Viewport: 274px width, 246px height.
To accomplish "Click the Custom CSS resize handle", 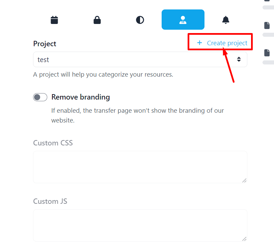I will [244, 181].
